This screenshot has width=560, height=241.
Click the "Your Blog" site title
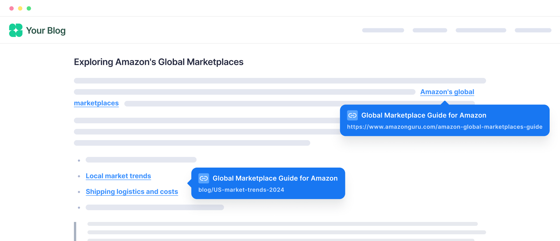pyautogui.click(x=46, y=30)
